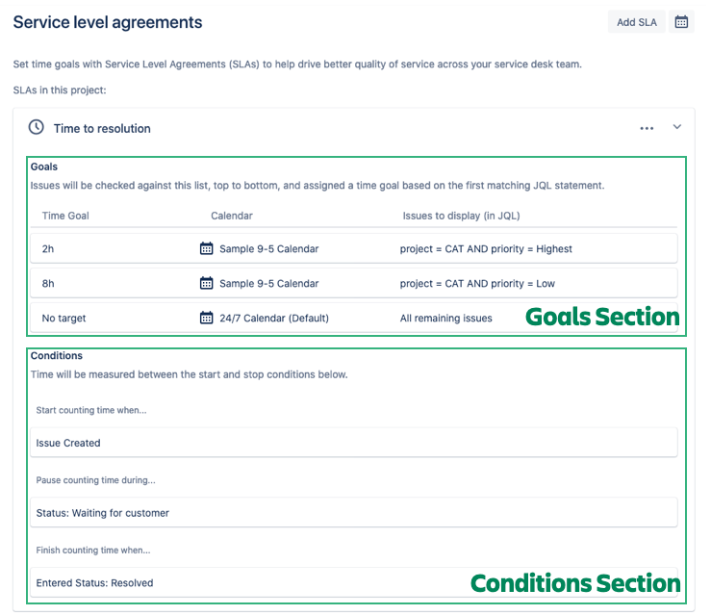The height and width of the screenshot is (615, 711).
Task: Click the Low priority JQL statement
Action: coord(477,283)
